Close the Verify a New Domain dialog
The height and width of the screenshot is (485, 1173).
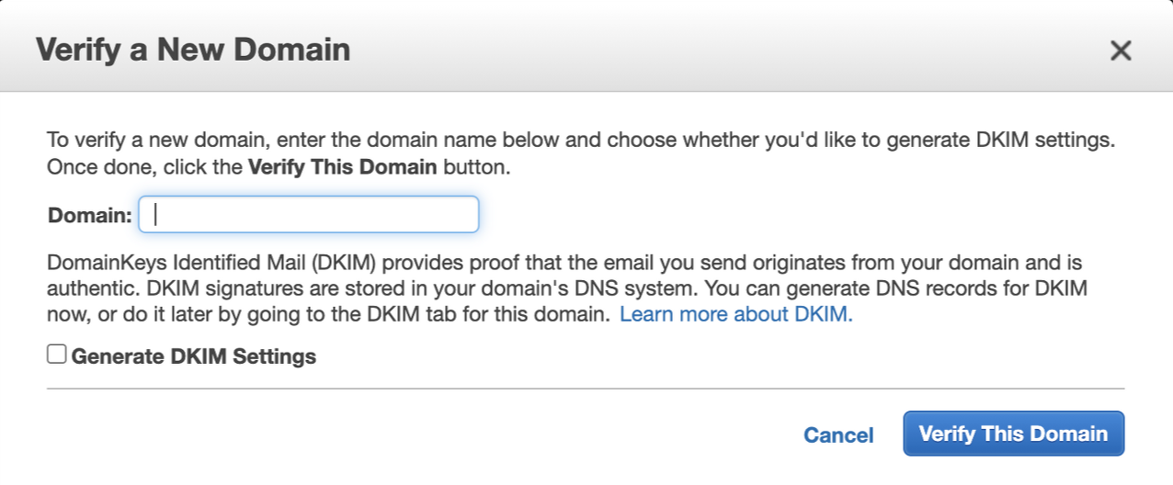[1120, 51]
